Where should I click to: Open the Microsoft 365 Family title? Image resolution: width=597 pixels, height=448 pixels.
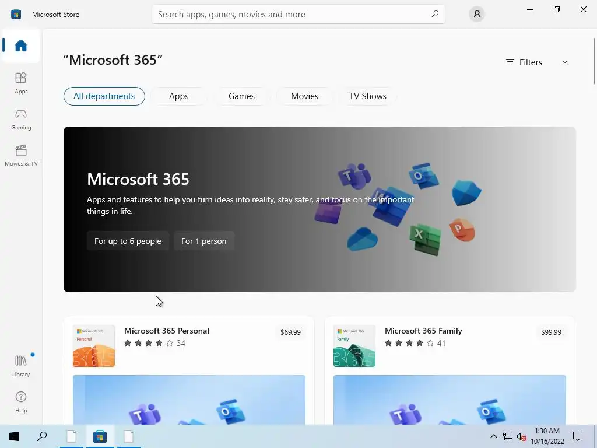tap(423, 331)
